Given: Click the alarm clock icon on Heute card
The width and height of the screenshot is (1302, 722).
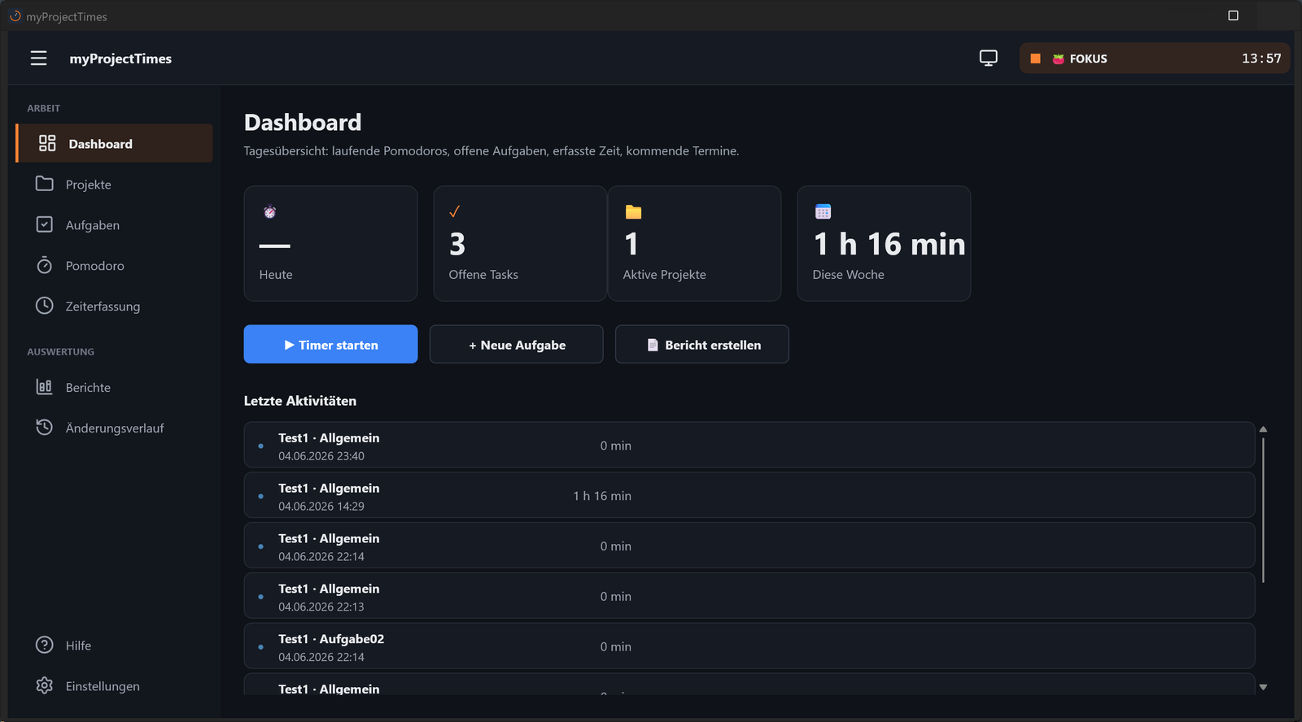Looking at the screenshot, I should coord(270,212).
